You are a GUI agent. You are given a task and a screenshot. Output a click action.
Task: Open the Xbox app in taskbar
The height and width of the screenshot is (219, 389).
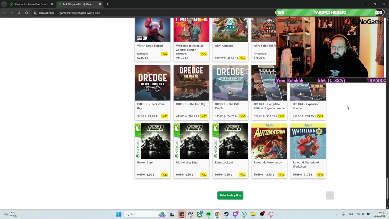point(200,214)
